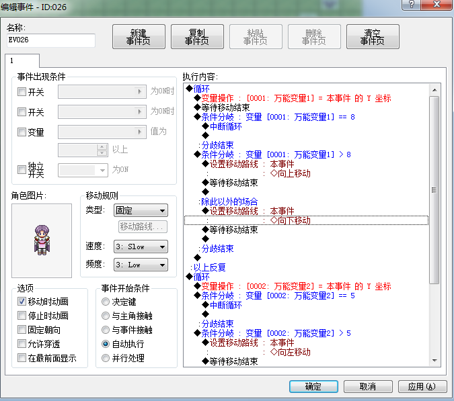Select the 决定键 trigger radio button
The width and height of the screenshot is (454, 401).
[106, 302]
